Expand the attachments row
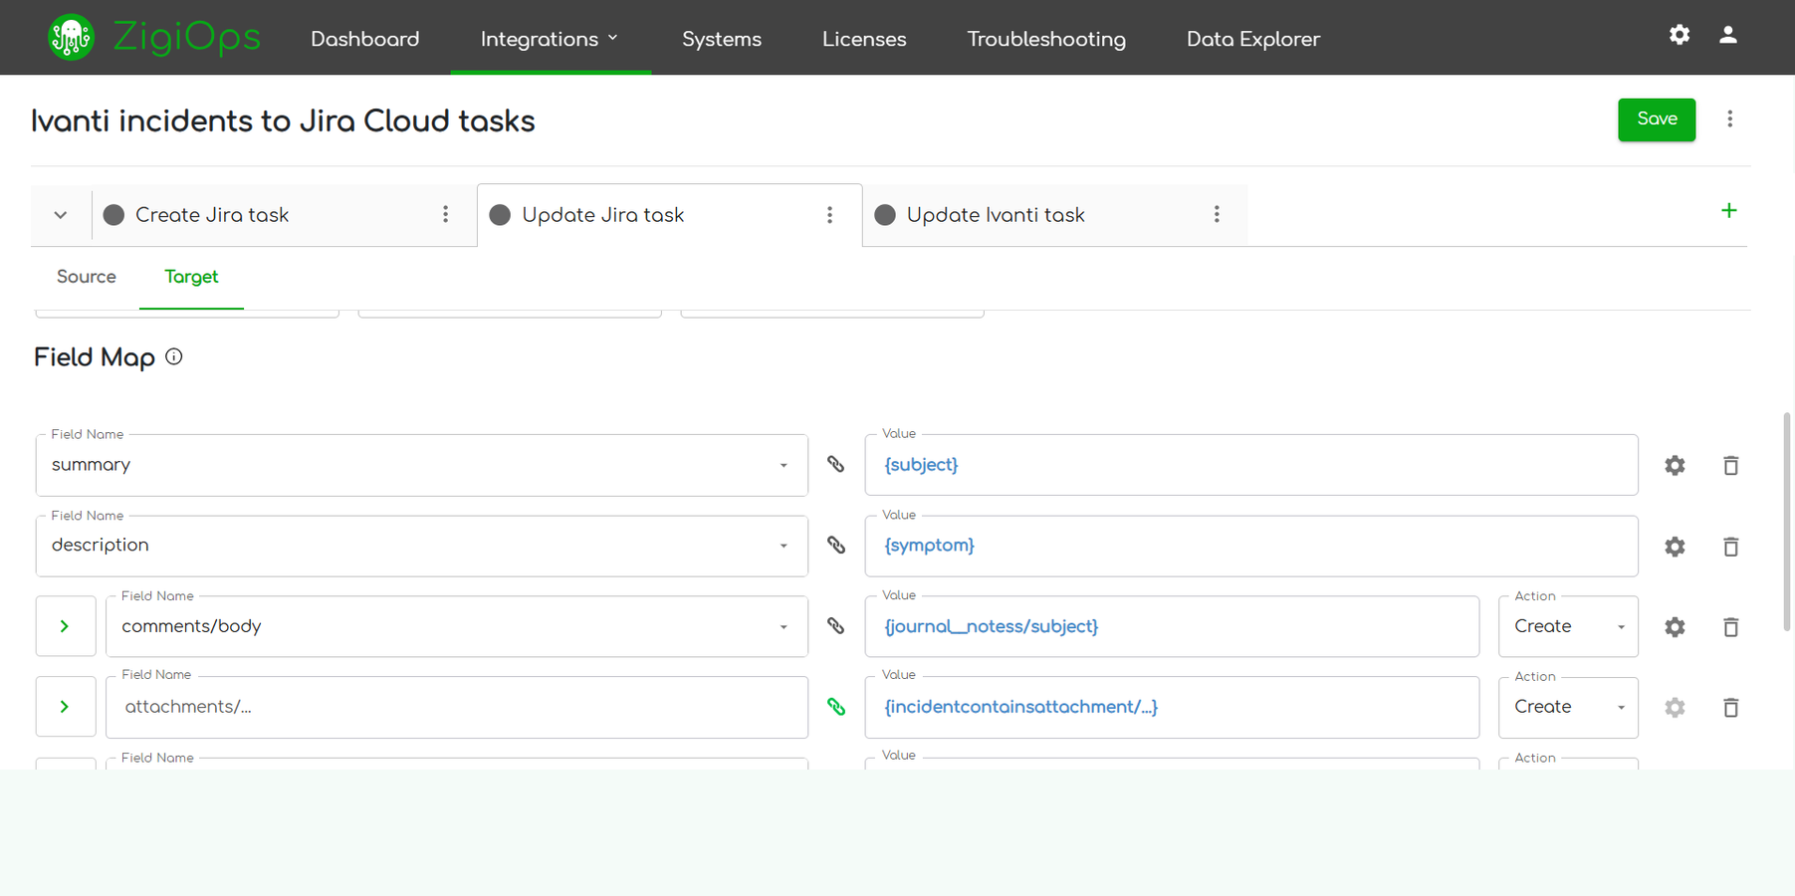Image resolution: width=1795 pixels, height=896 pixels. coord(66,707)
